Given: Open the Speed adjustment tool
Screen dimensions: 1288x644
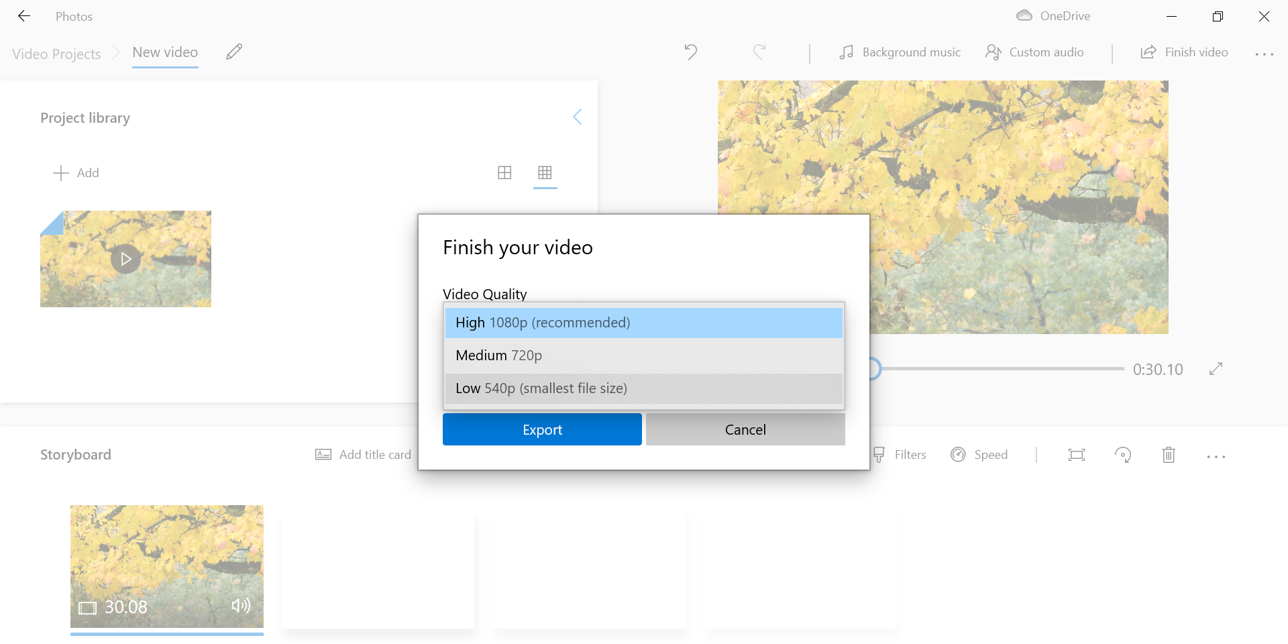Looking at the screenshot, I should click(x=980, y=454).
